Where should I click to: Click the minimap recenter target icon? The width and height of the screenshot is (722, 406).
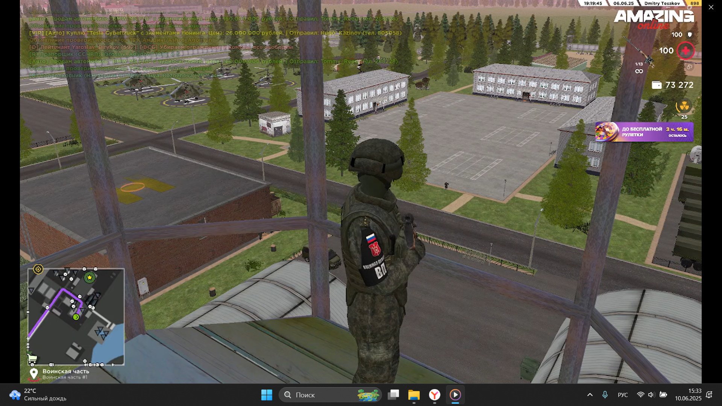coord(38,269)
